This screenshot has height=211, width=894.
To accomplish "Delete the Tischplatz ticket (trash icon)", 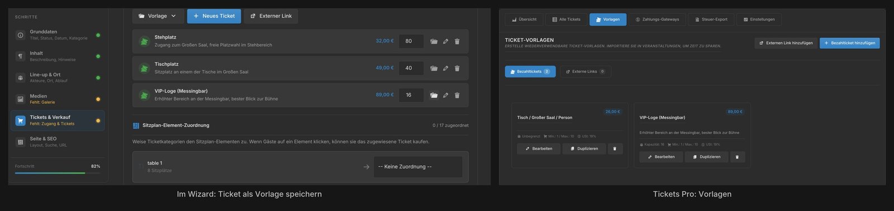I will (457, 68).
